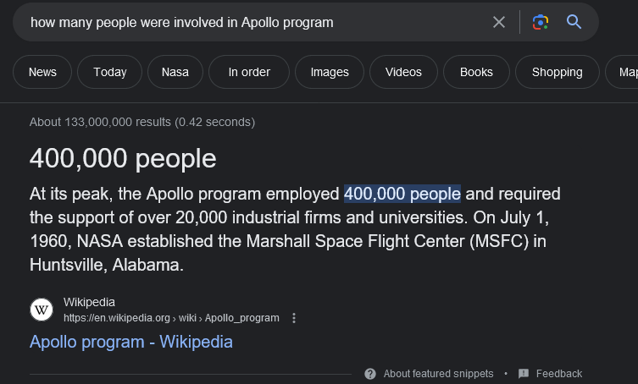Screen dimensions: 638x384
Task: Open the three-dot menu beside Wikipedia result
Action: pos(294,318)
